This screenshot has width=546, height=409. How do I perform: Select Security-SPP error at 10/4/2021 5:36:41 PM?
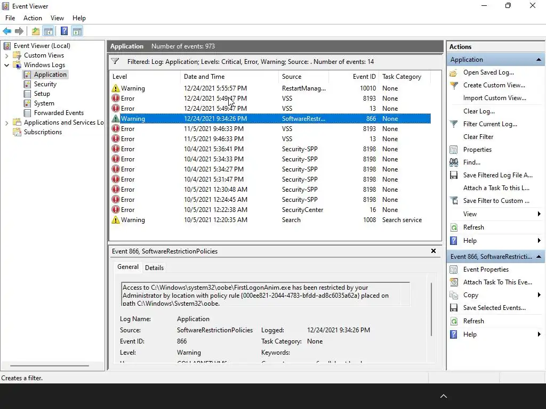tap(270, 149)
